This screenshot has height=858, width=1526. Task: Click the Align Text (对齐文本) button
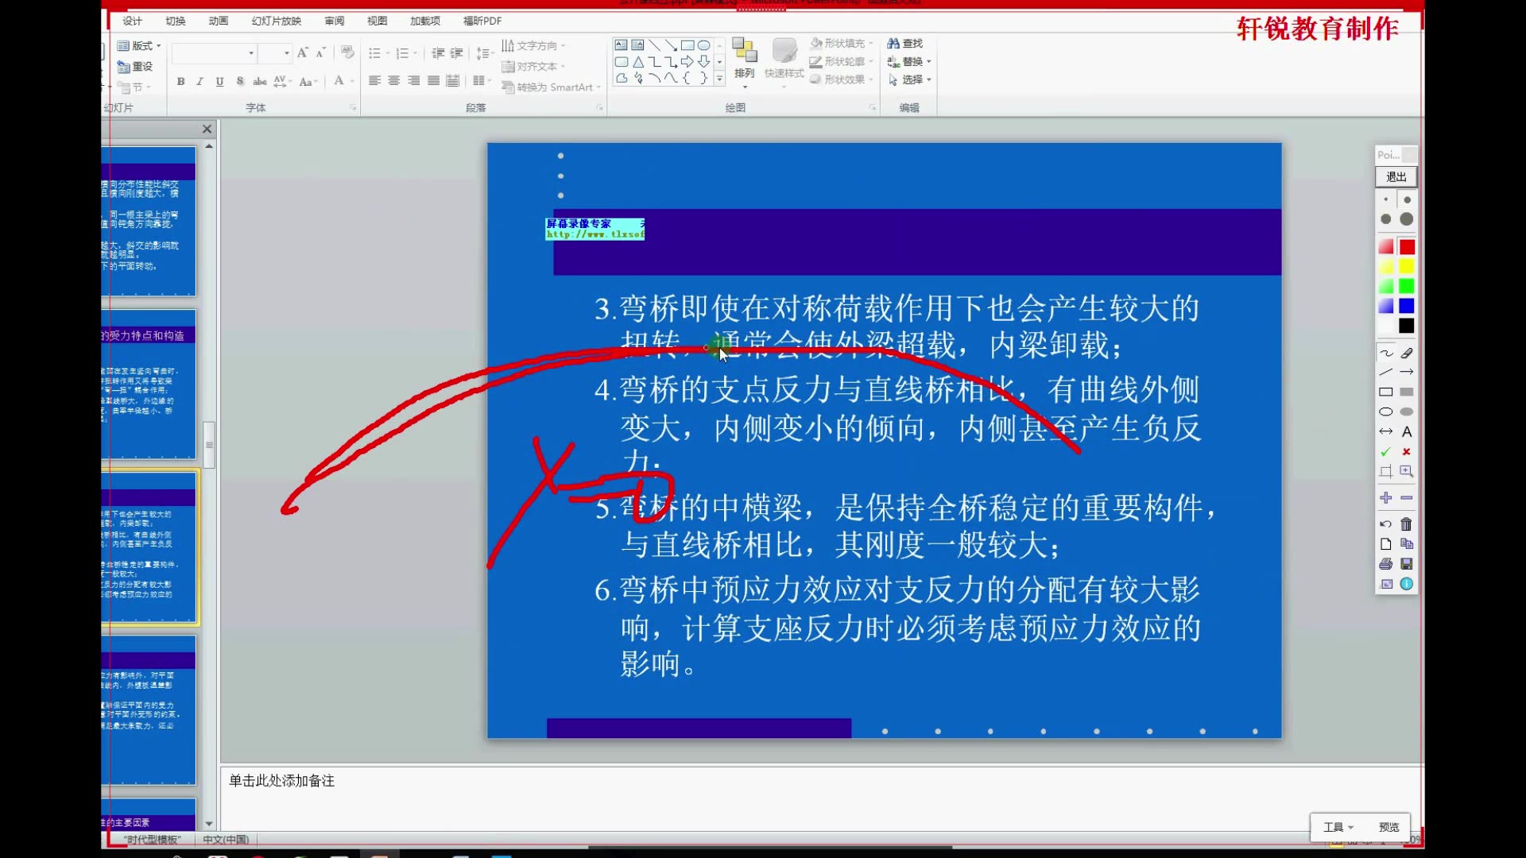click(x=533, y=66)
